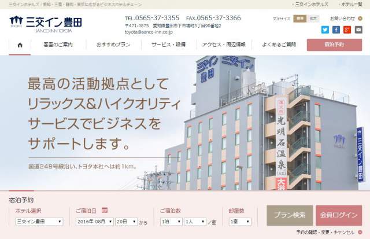The image size is (370, 239).
Task: Open the day dropdown showing 20日
Action: (126, 222)
